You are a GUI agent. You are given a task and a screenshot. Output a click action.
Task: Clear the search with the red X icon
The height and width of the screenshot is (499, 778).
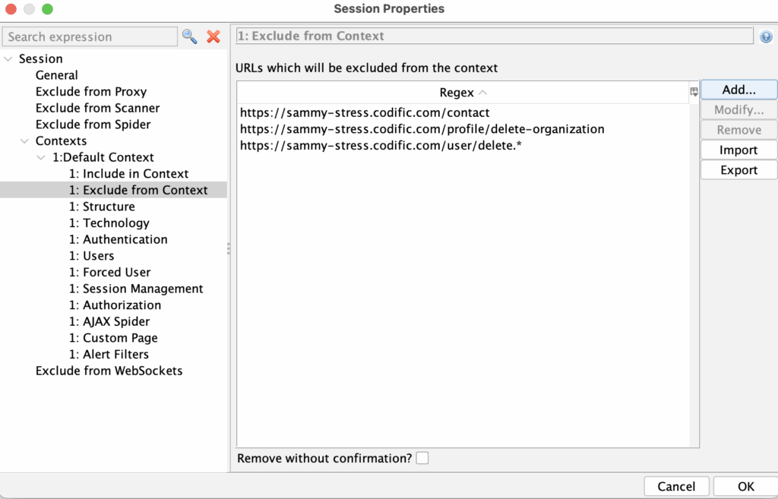tap(212, 36)
